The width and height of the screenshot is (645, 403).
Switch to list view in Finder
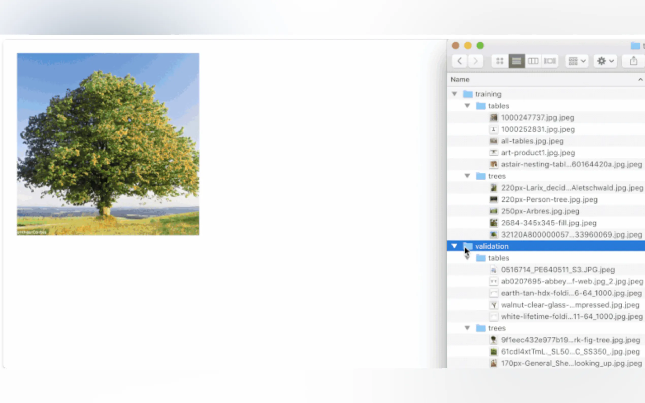tap(517, 61)
